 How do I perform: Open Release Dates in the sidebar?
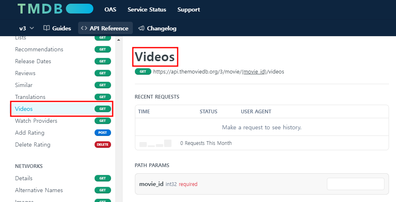tap(63, 61)
